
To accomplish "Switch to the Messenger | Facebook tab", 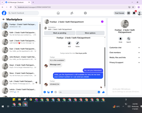I will coord(18,2).
